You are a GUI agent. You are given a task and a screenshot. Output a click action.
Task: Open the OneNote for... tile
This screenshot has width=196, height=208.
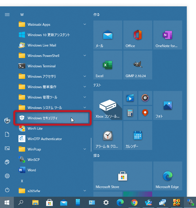[168, 35]
